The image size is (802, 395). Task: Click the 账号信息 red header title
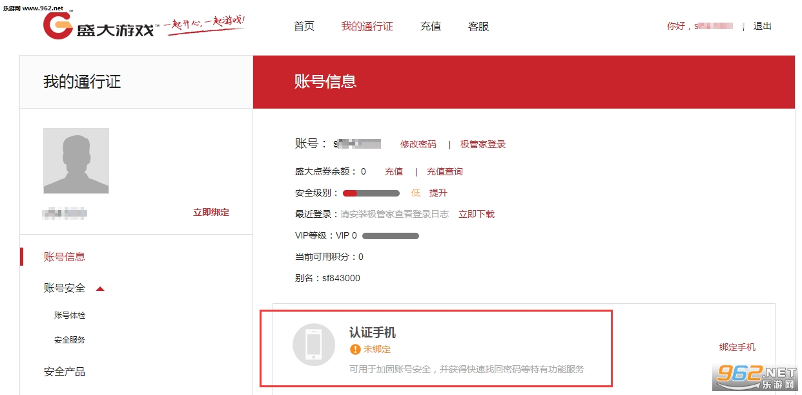tap(325, 81)
